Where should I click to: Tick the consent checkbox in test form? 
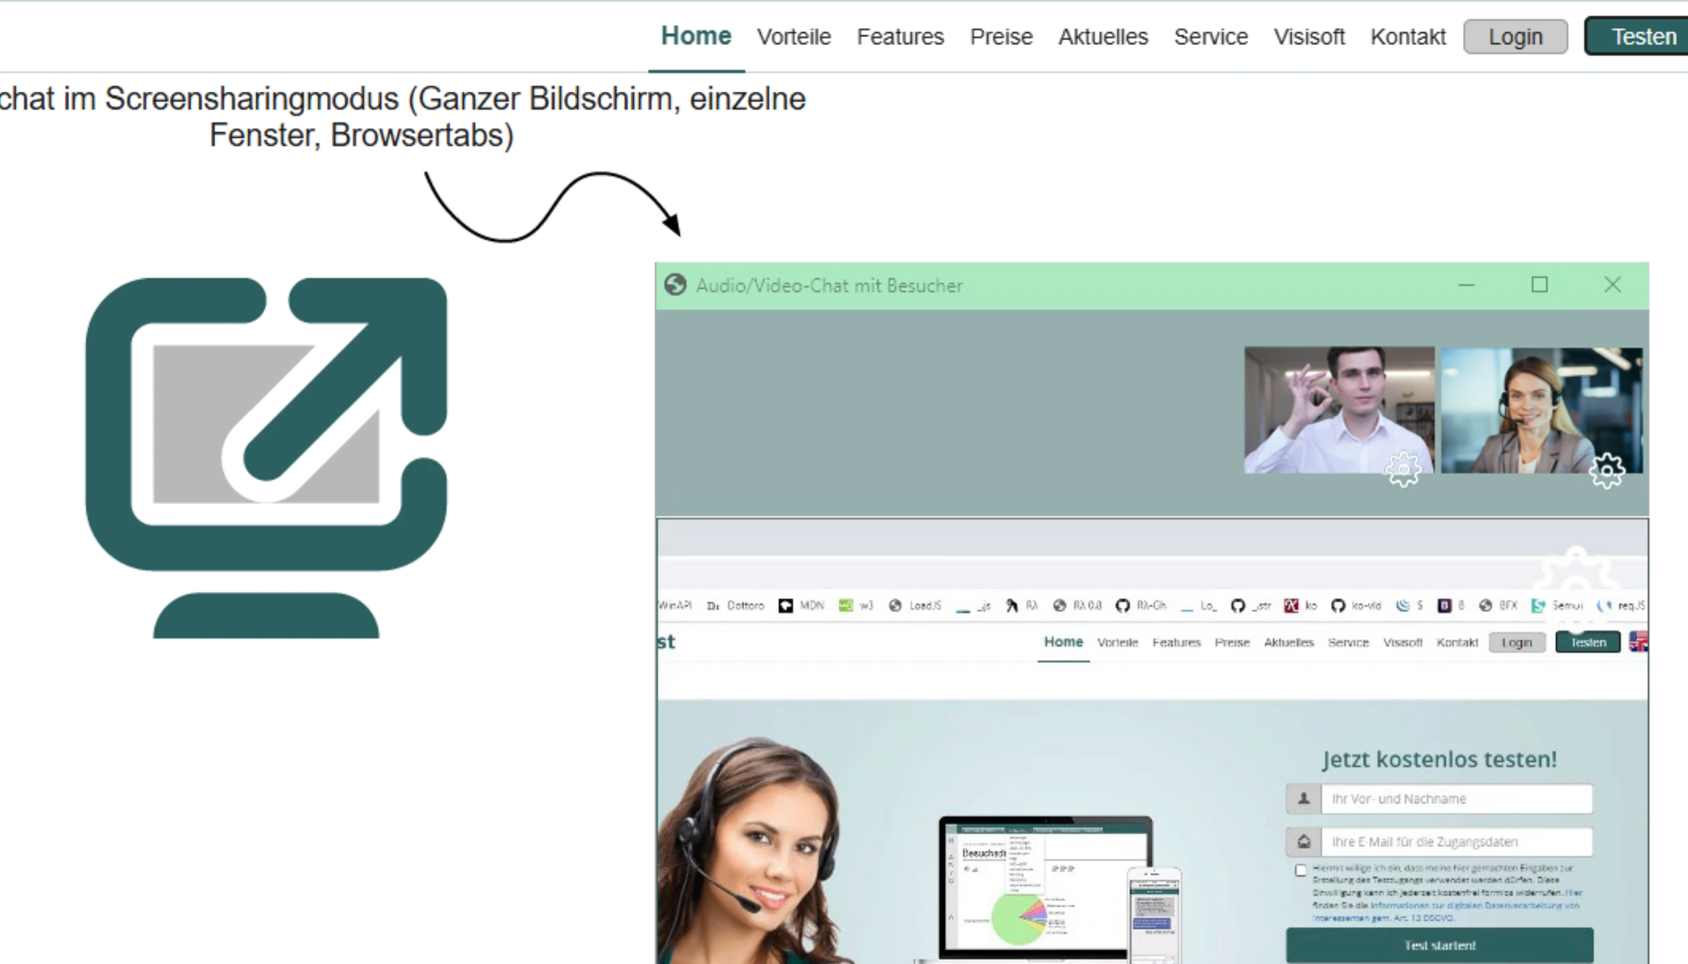(1301, 870)
